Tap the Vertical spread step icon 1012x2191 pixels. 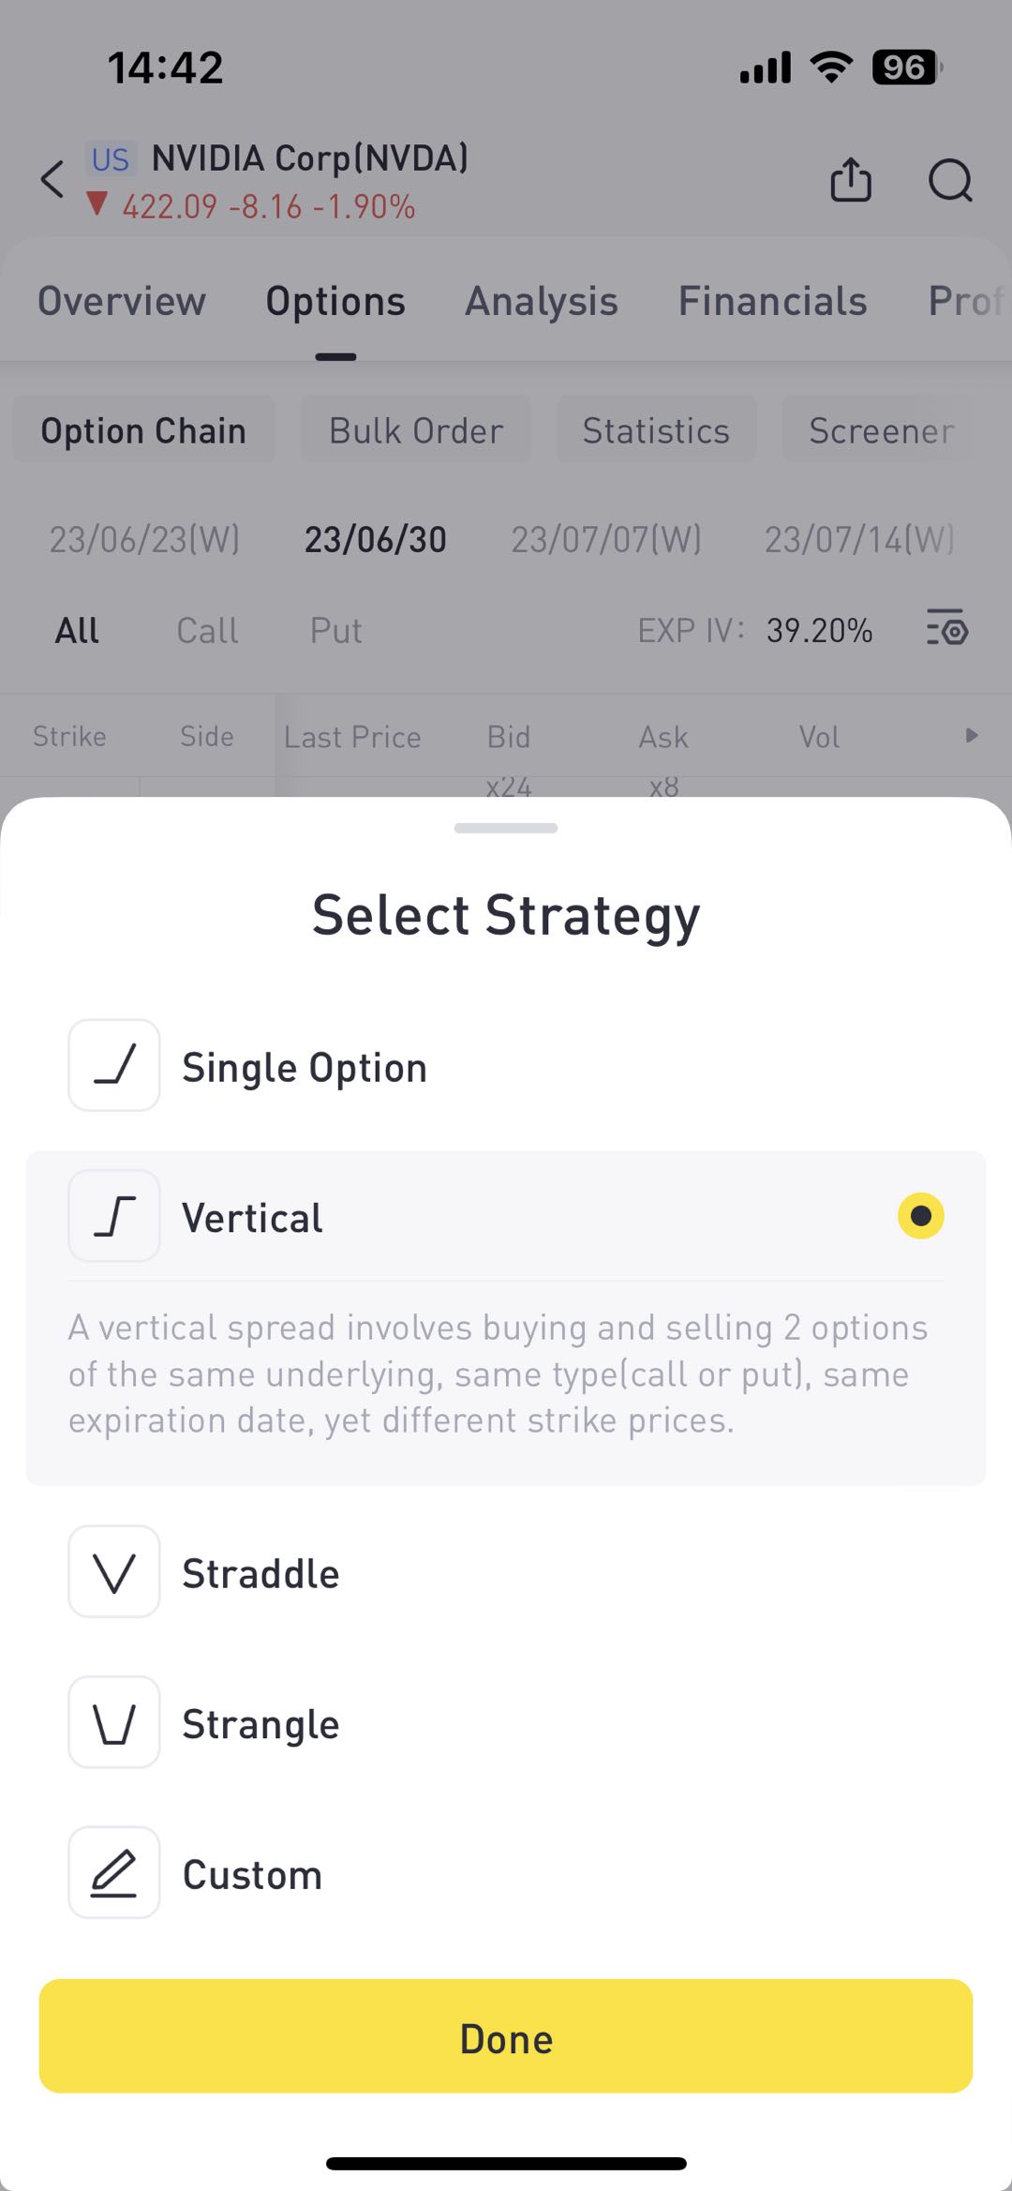coord(114,1216)
